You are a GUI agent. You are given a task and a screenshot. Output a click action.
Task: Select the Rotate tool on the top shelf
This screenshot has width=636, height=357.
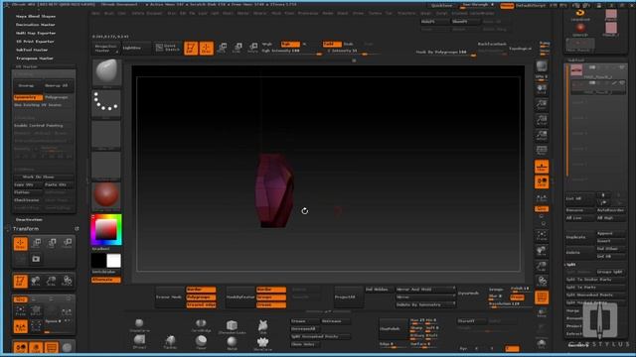252,48
